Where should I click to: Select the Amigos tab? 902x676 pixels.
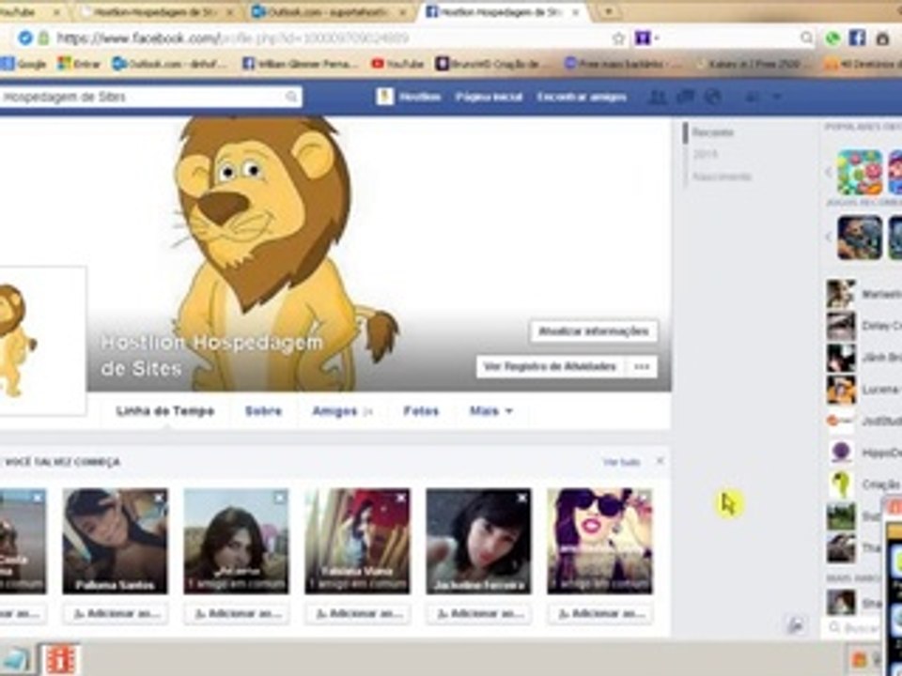342,411
